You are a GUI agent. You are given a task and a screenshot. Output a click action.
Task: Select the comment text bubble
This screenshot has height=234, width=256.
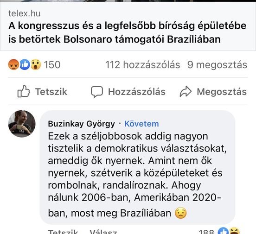pyautogui.click(x=137, y=167)
